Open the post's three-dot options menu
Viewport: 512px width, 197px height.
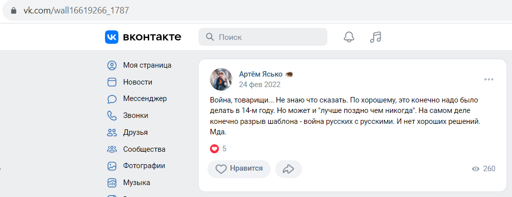click(489, 80)
